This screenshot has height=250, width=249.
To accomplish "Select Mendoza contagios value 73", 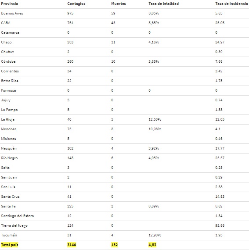I will (x=69, y=129).
